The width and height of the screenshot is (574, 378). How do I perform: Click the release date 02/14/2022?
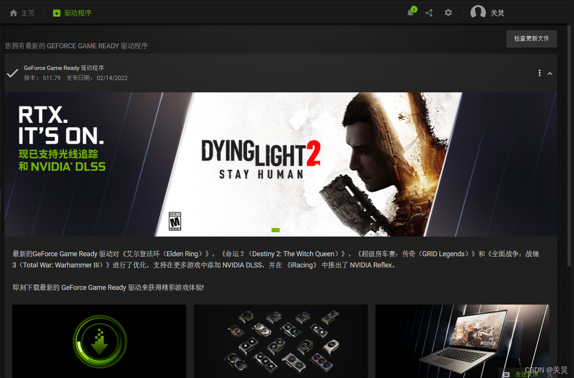click(x=112, y=78)
